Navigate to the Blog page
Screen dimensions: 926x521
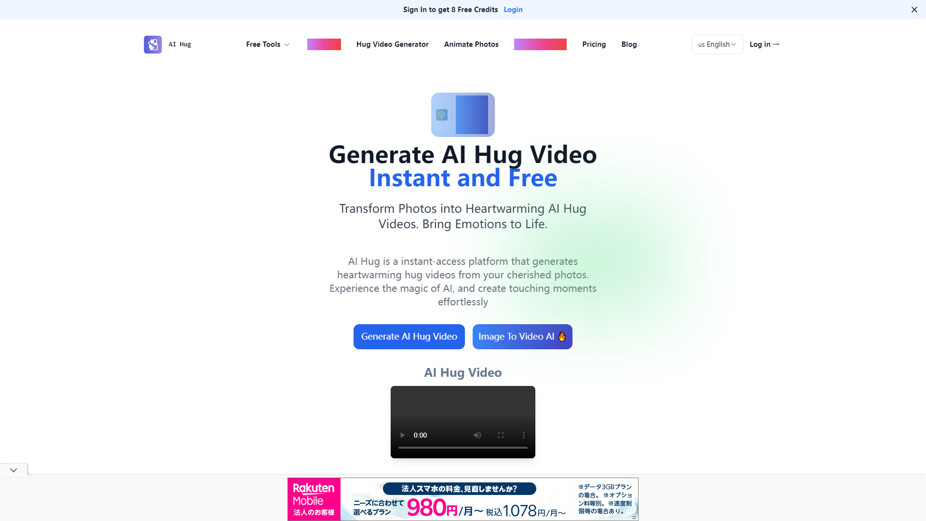[629, 44]
